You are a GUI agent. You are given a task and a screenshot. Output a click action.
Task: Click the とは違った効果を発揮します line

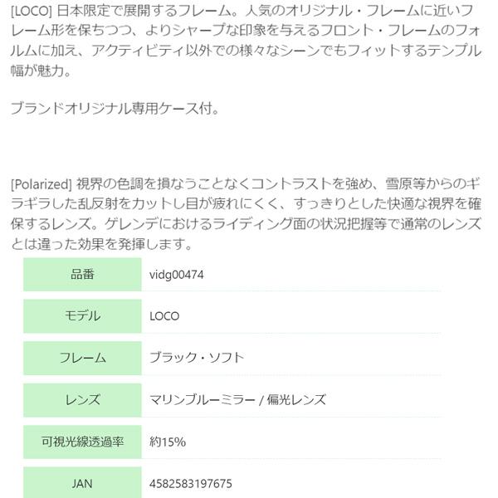(101, 244)
